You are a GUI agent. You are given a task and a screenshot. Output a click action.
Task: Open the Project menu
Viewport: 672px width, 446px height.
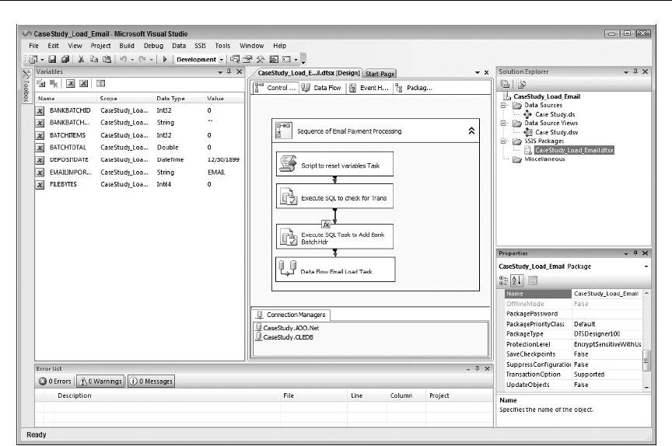point(100,46)
